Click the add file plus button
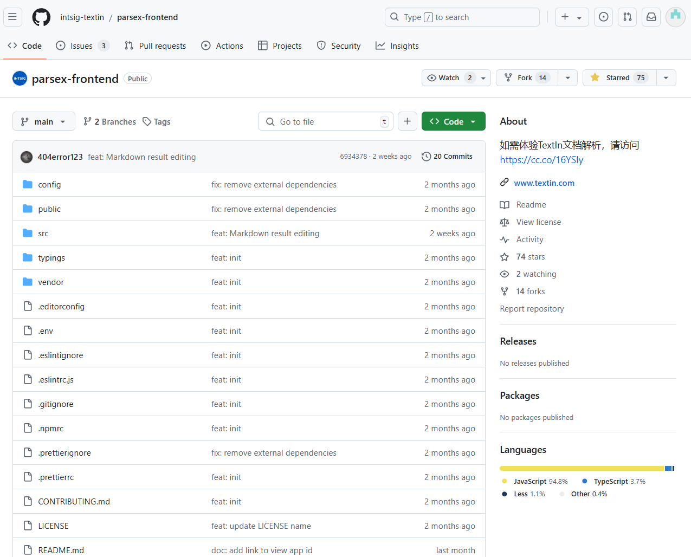691x557 pixels. coord(407,121)
